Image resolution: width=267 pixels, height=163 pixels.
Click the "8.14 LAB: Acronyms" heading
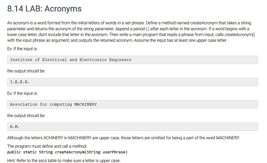(x=44, y=9)
